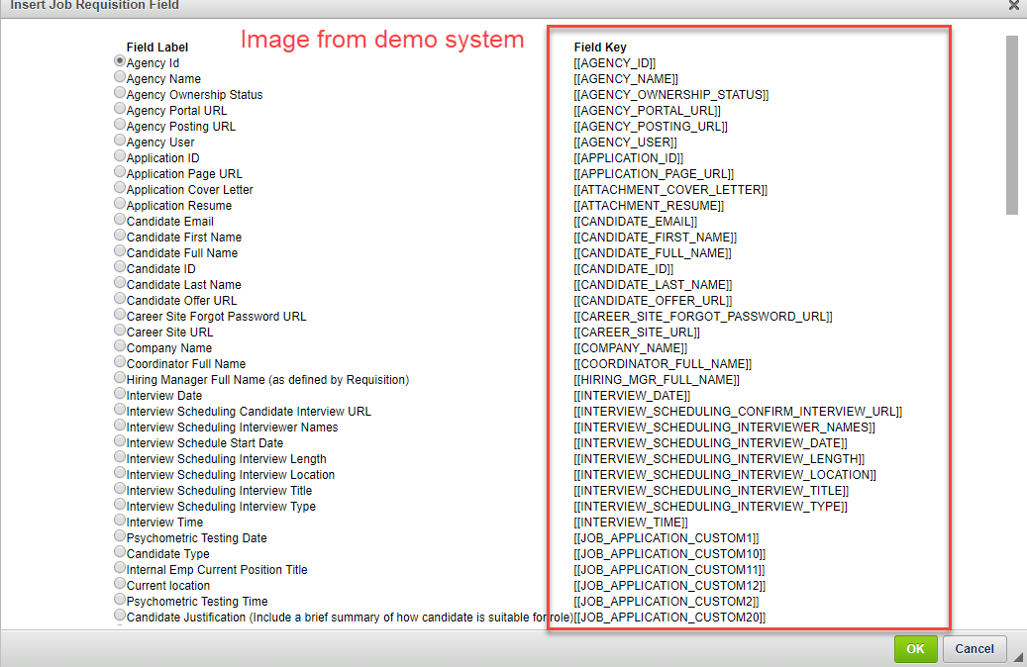Pick the Application ID radio button
The width and height of the screenshot is (1027, 667).
coord(119,155)
